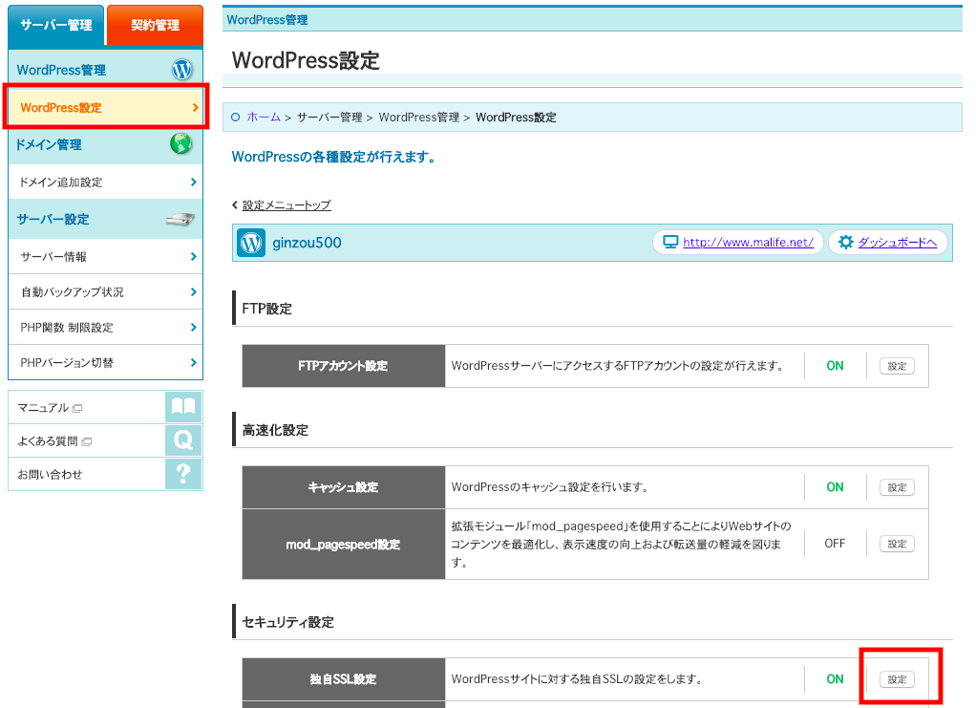The image size is (976, 708).
Task: Open the http://www.malife.net/ site link
Action: point(748,243)
